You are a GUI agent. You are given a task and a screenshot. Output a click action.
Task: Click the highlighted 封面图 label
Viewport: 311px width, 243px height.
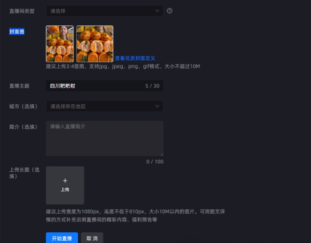click(17, 32)
